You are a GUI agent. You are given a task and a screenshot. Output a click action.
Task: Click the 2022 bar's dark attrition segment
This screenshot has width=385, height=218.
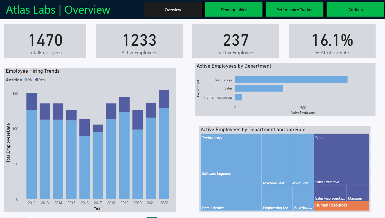pos(164,99)
